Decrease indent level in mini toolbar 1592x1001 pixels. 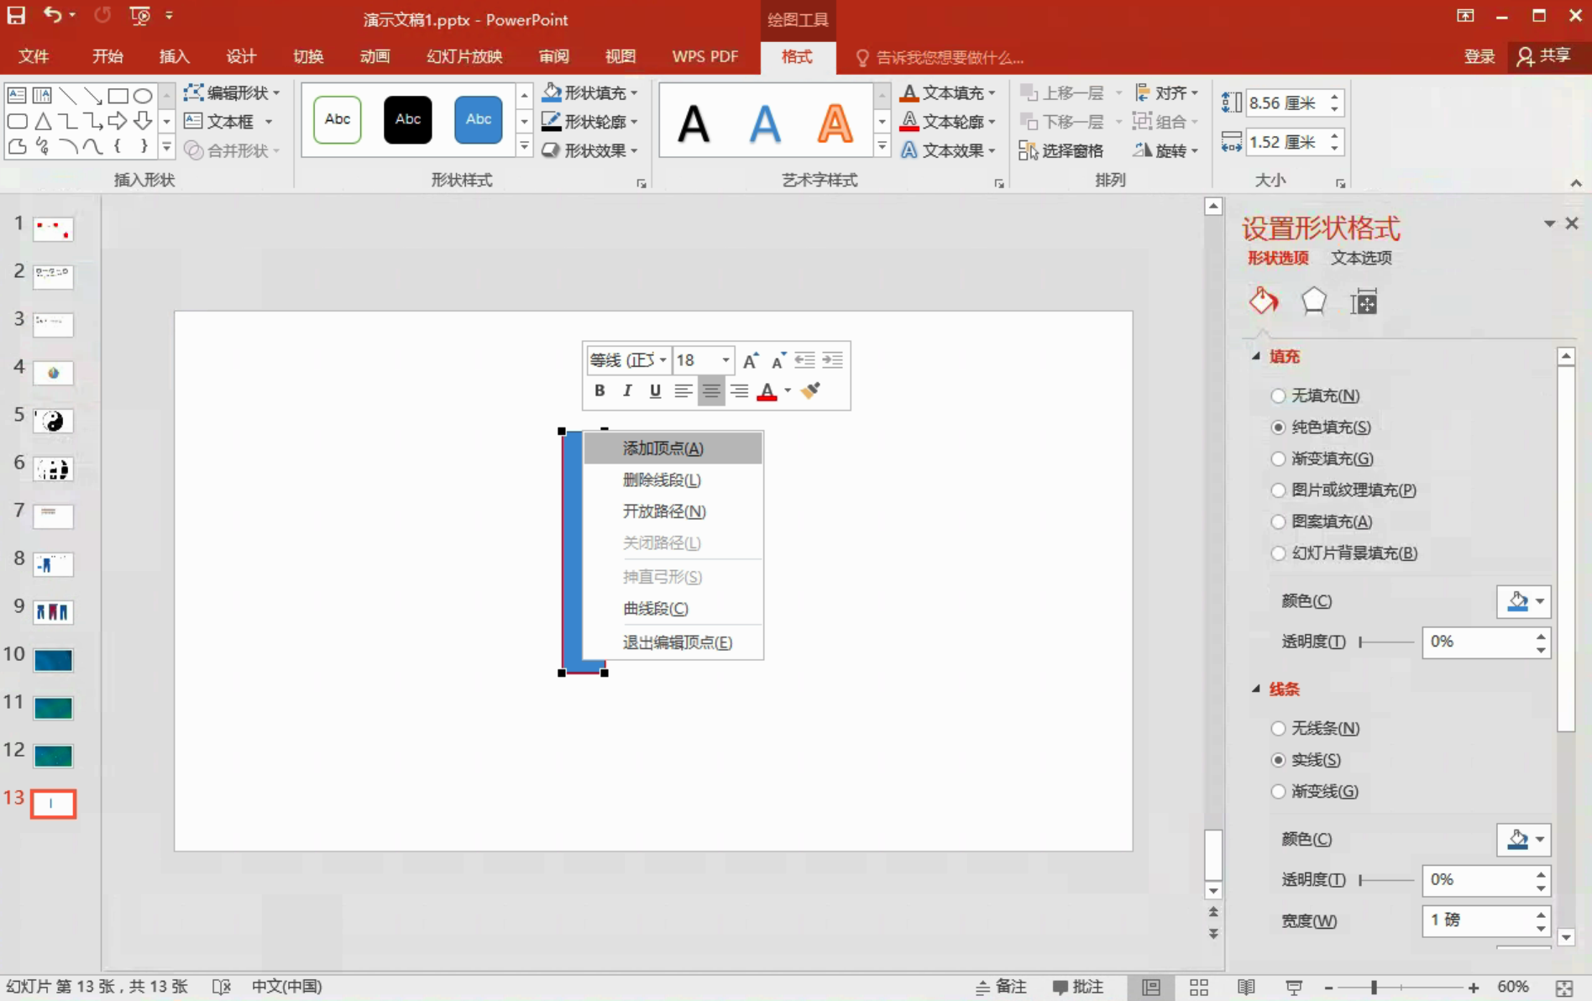(804, 360)
